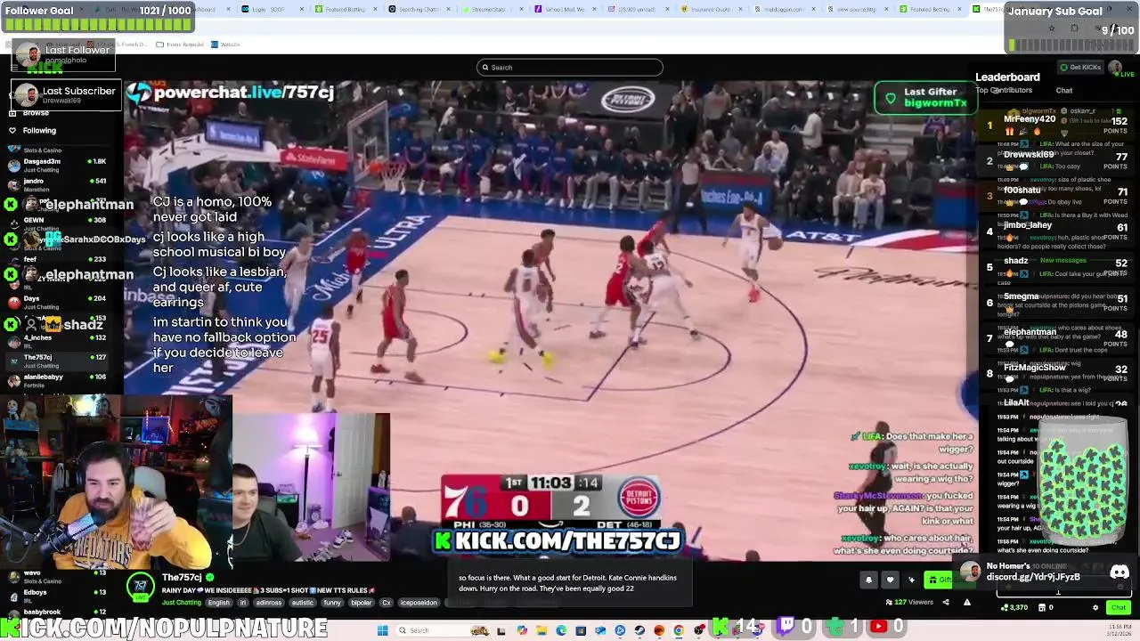This screenshot has width=1140, height=641.
Task: Toggle the notification bell for this channel
Action: [x=868, y=580]
